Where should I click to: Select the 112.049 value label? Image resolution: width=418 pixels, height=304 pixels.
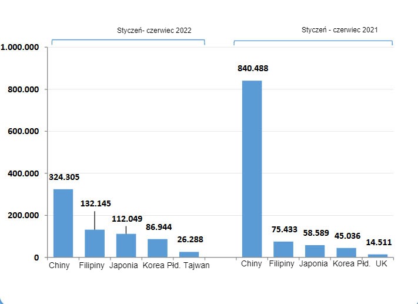point(126,219)
